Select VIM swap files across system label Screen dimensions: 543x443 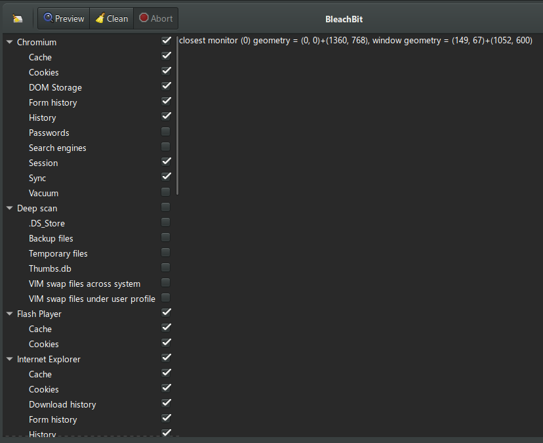[x=85, y=284]
